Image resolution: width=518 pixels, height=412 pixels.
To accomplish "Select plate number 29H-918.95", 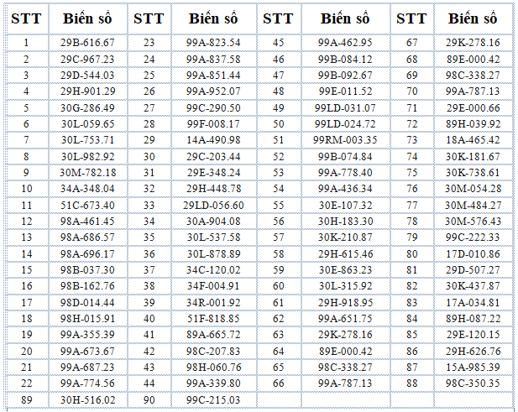I will [345, 303].
